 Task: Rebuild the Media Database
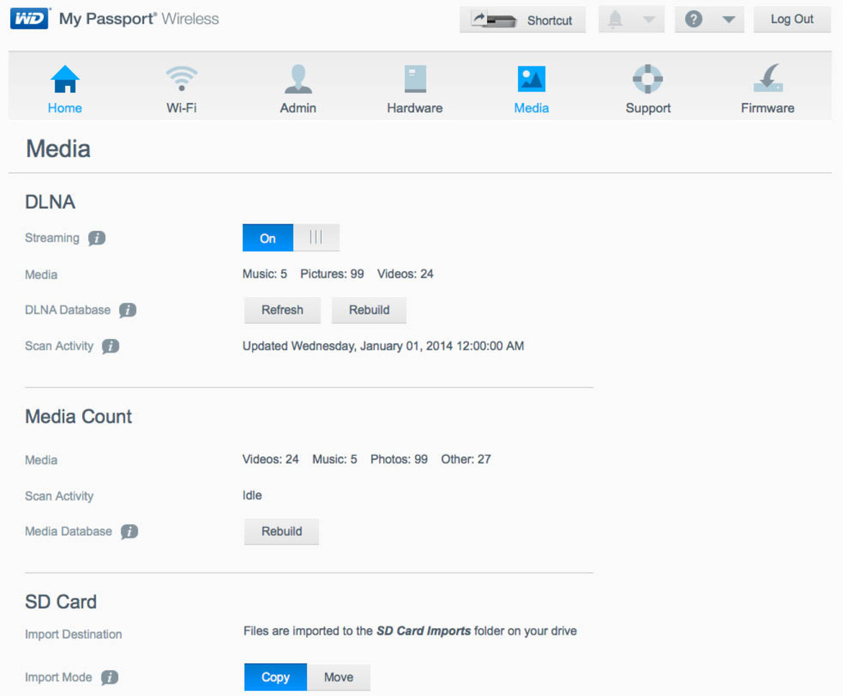click(281, 532)
